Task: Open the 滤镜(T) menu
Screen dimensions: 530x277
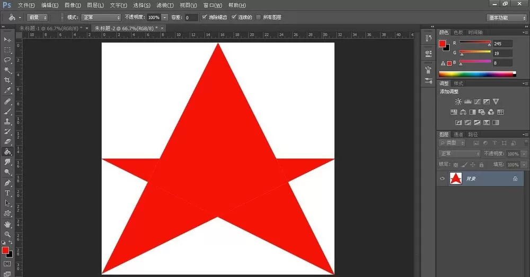Action: pyautogui.click(x=165, y=5)
